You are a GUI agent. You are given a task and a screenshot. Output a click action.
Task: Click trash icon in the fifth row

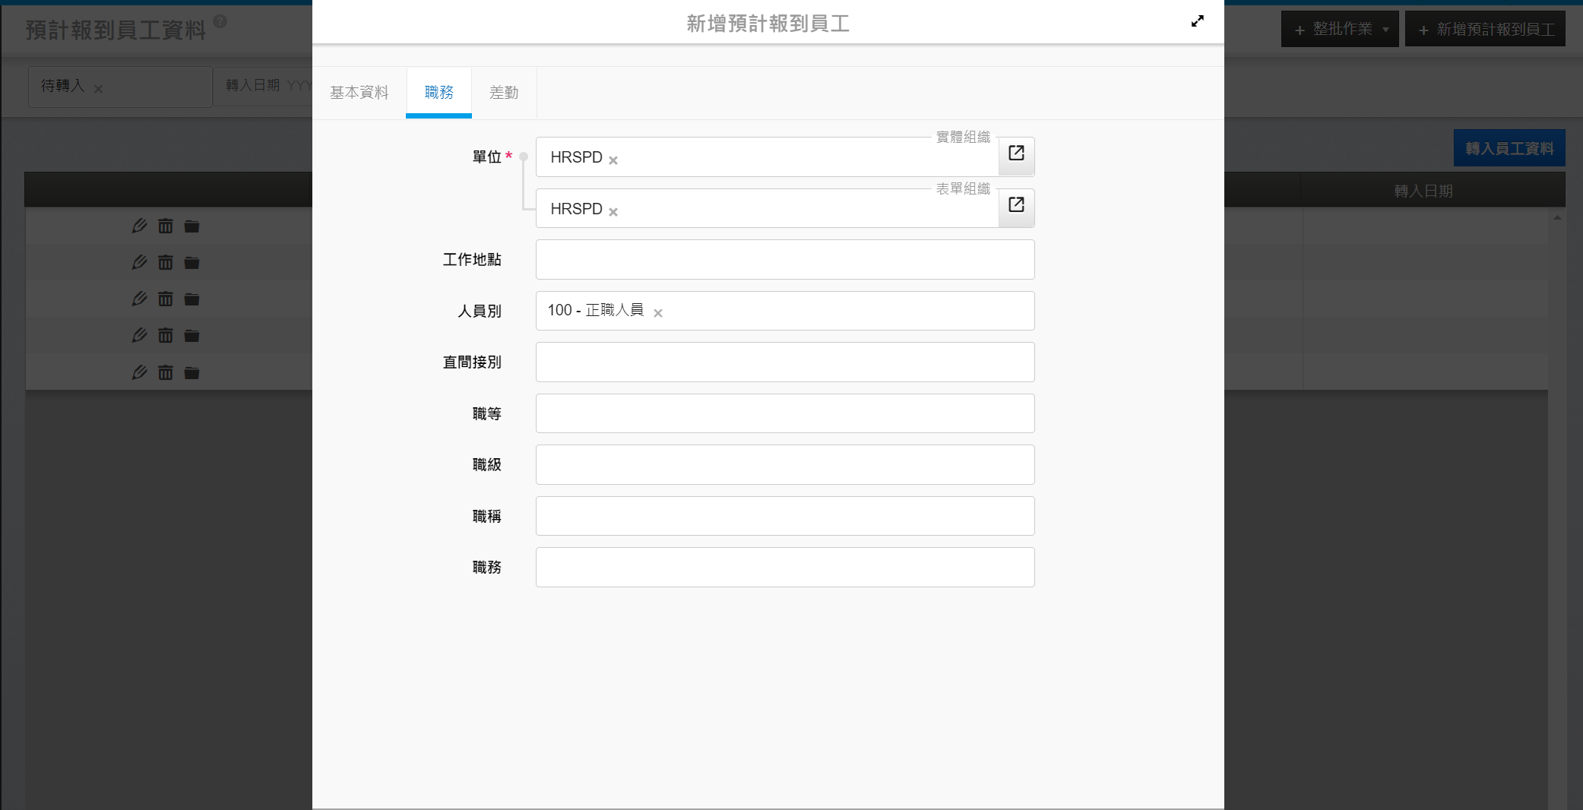pyautogui.click(x=166, y=373)
